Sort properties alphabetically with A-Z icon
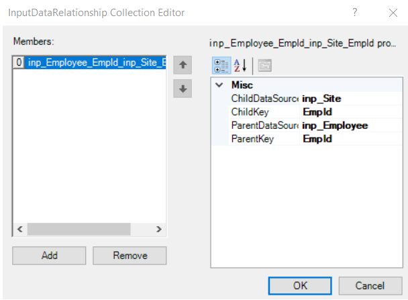 tap(240, 66)
